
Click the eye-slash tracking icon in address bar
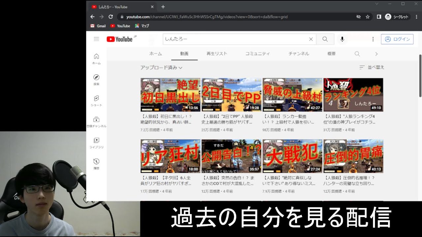(x=358, y=16)
